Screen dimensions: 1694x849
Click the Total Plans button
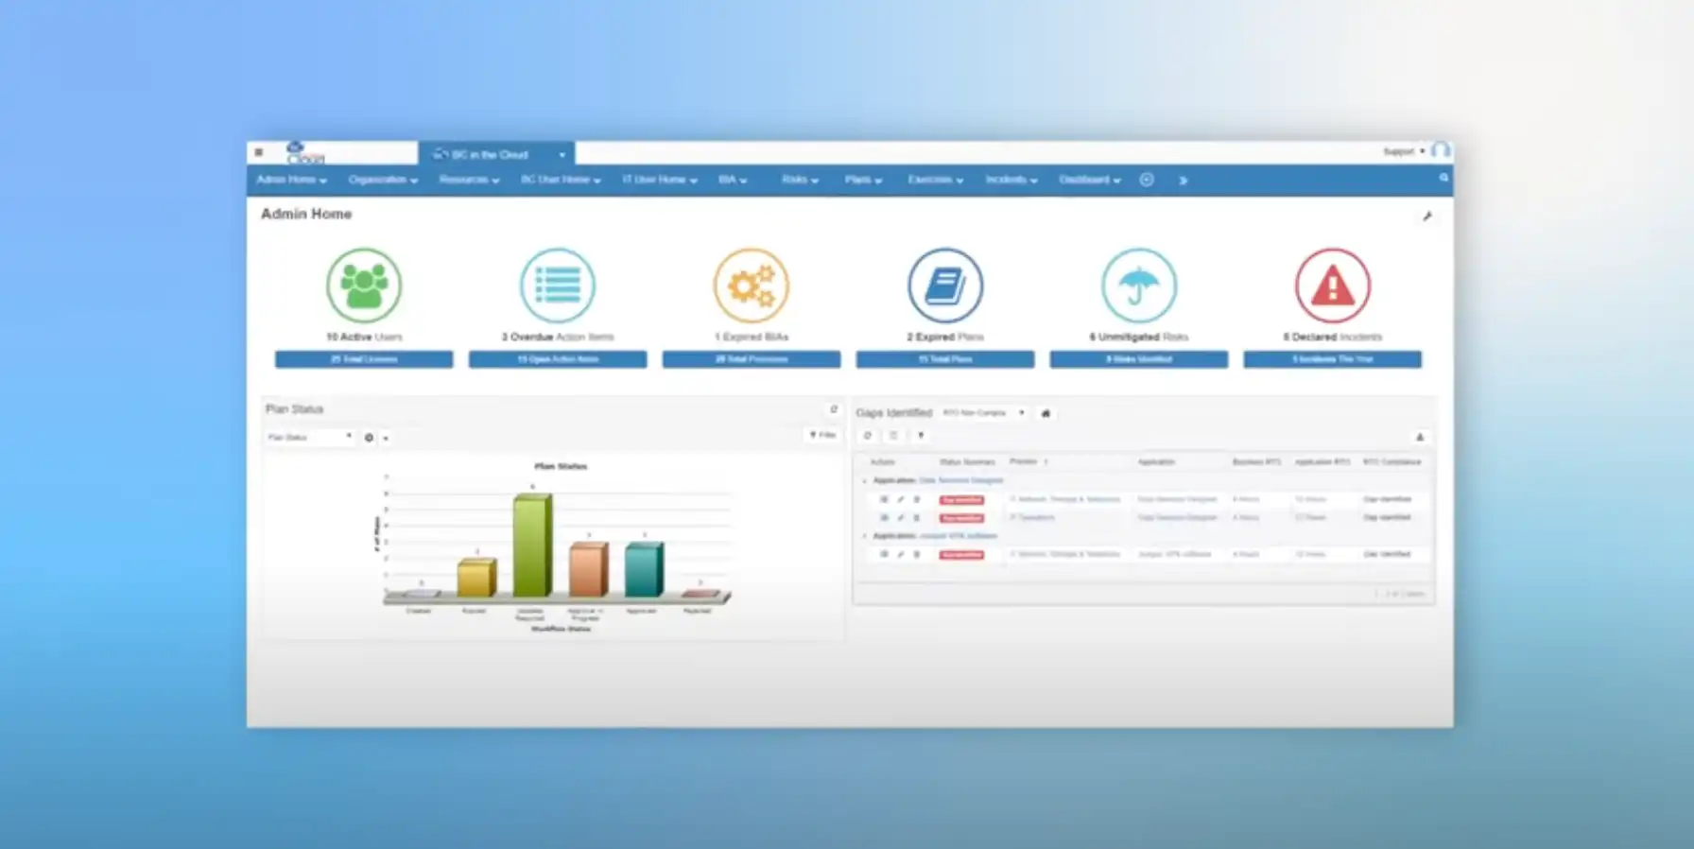tap(945, 359)
